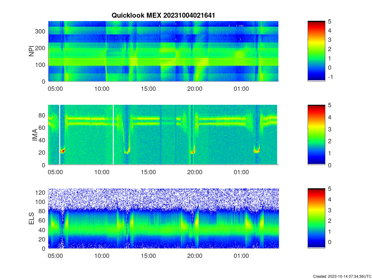The width and height of the screenshot is (372, 279).
Task: Click the 2 label on ELS colorbar
Action: 330,220
